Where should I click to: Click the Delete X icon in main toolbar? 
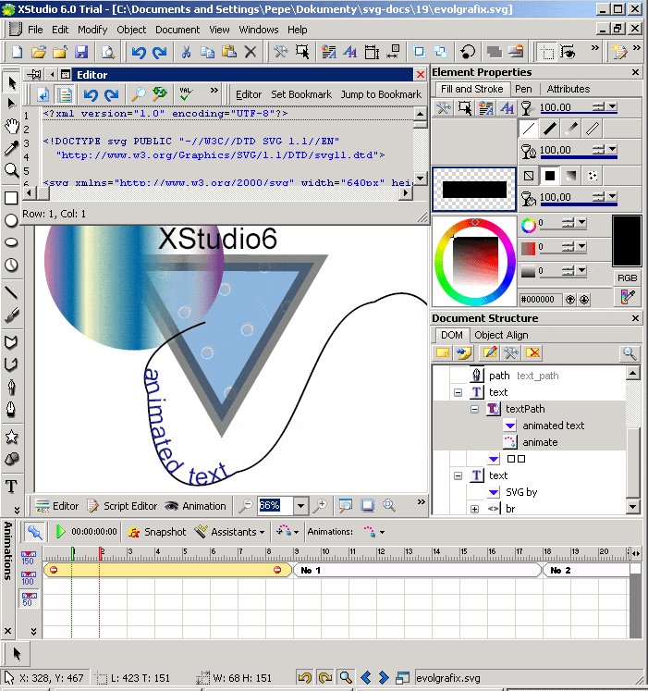[x=251, y=52]
